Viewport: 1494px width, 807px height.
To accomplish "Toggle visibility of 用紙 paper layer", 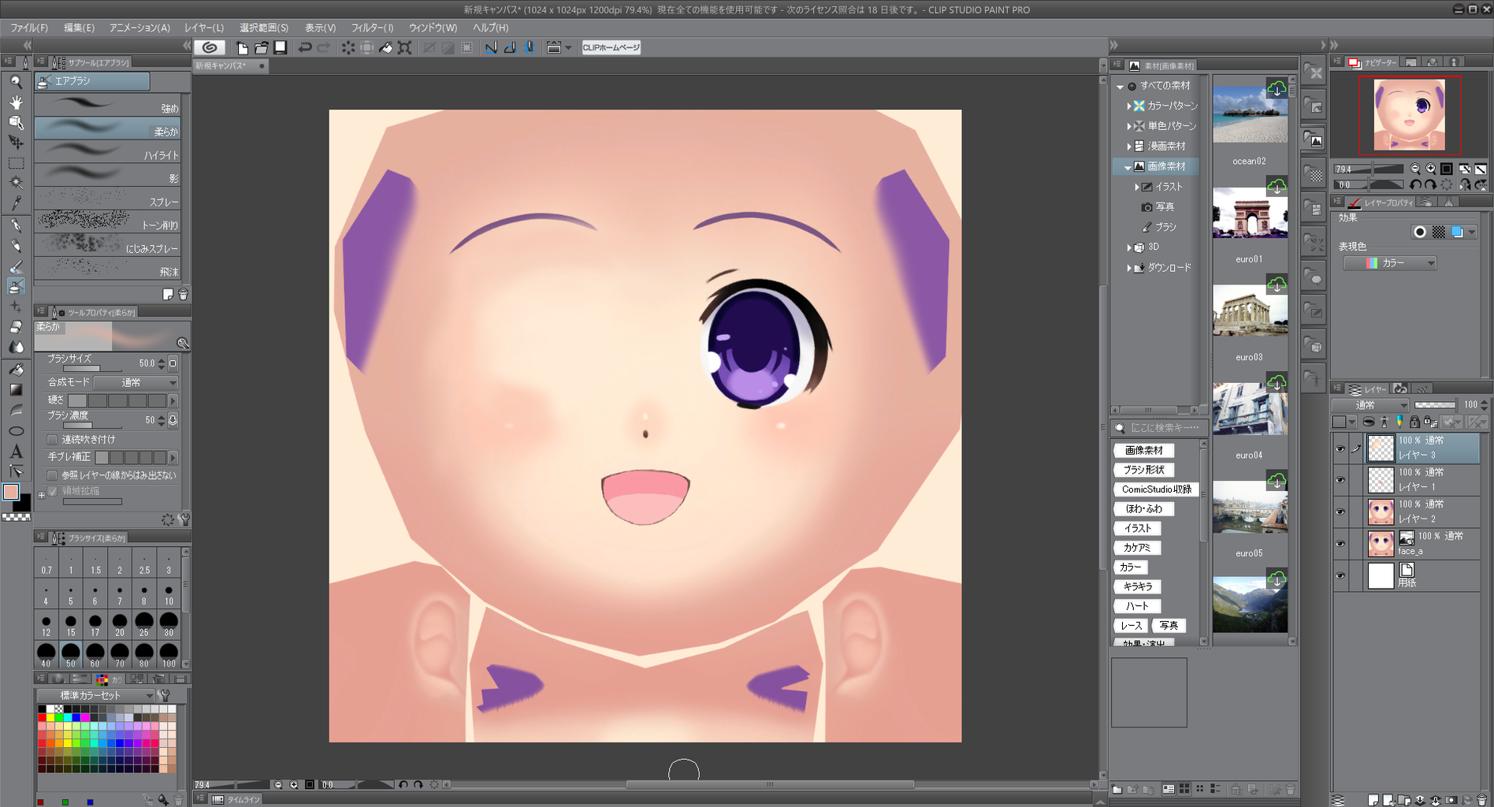I will click(1340, 575).
